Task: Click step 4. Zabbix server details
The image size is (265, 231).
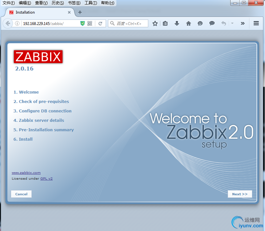Action: tap(39, 121)
